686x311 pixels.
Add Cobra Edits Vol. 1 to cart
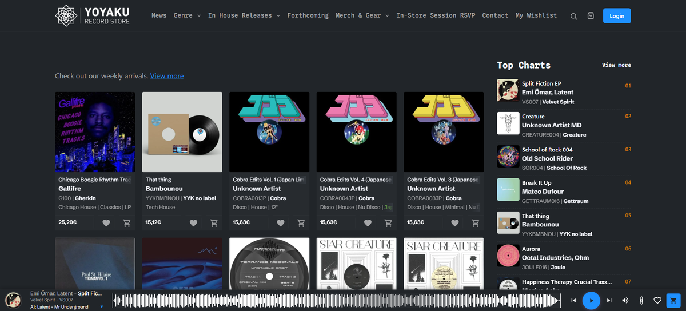coord(301,223)
